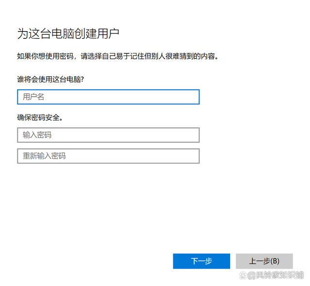This screenshot has height=286, width=310.
Task: Click the 输入密码 placeholder text
Action: (x=37, y=135)
